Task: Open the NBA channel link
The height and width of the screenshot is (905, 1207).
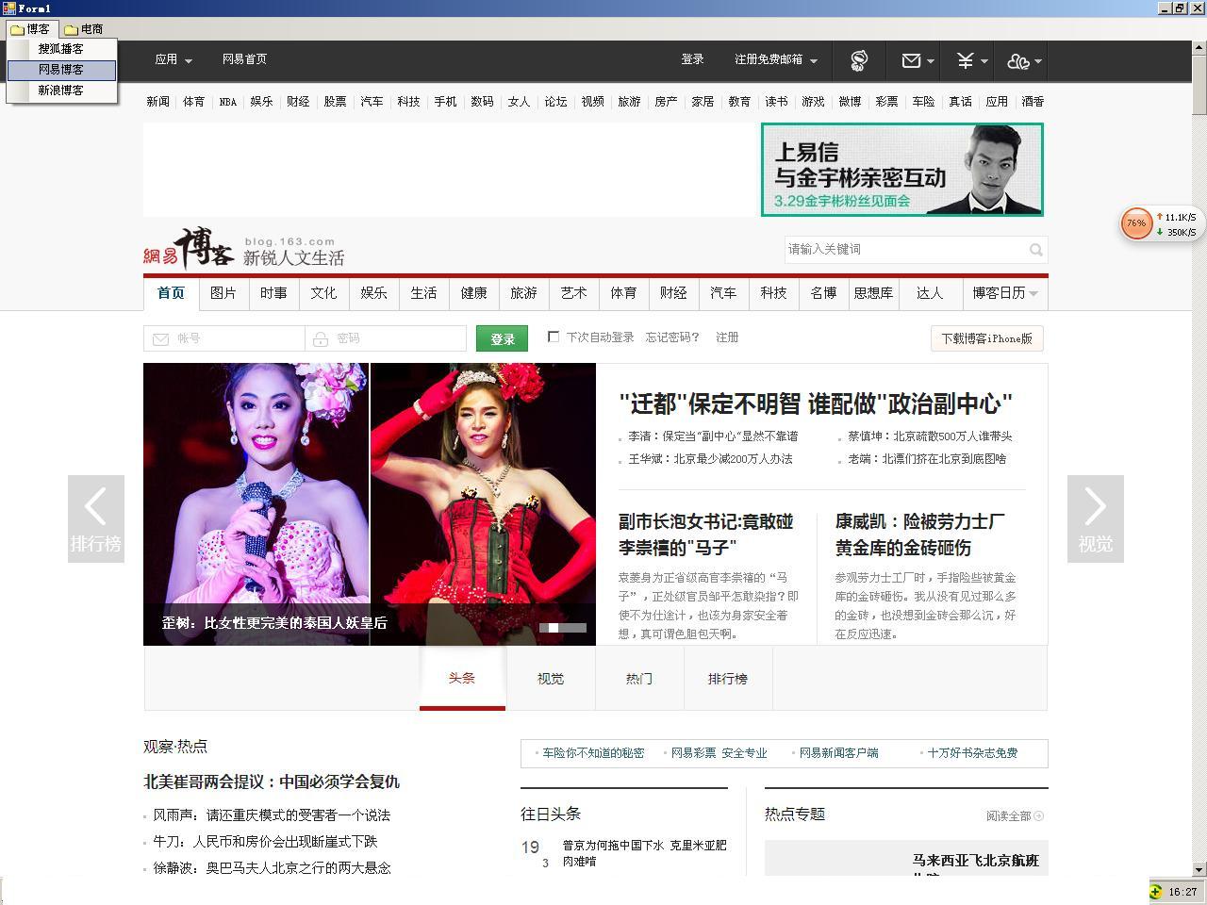Action: (x=228, y=102)
